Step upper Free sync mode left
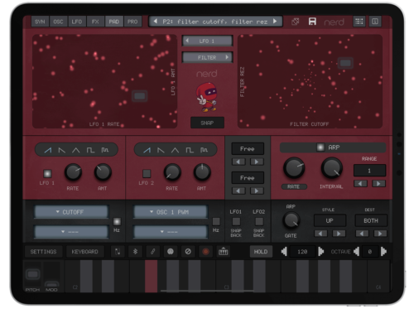The width and height of the screenshot is (414, 309). coord(238,162)
